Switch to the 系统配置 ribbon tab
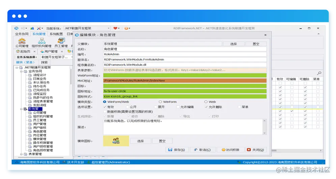336x179 pixels. point(56,34)
